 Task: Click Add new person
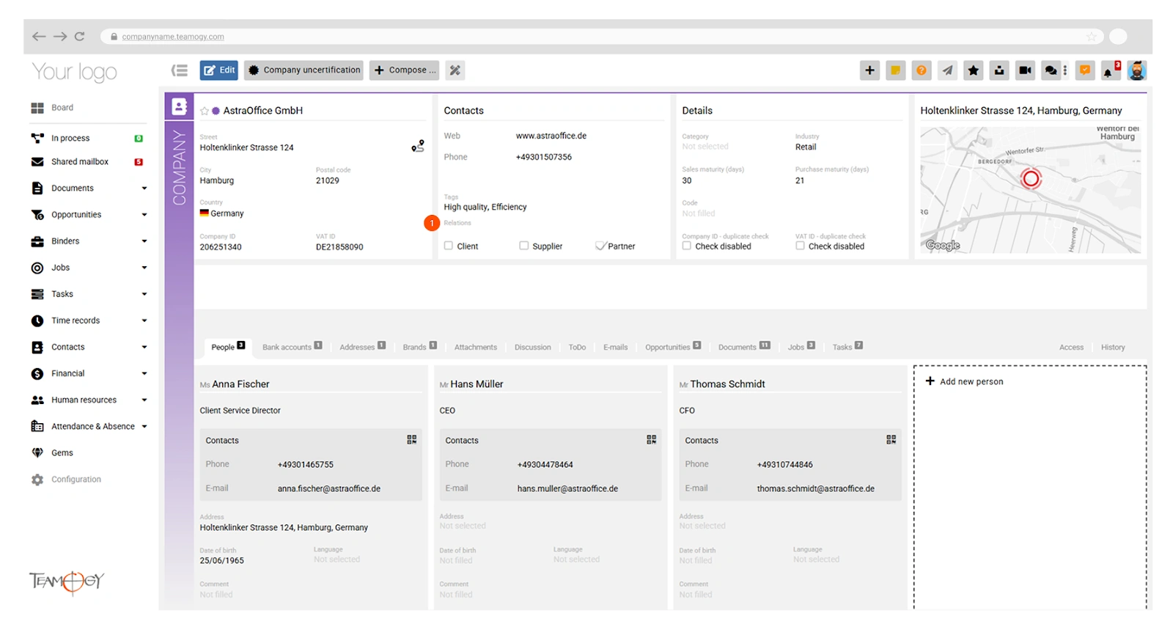pyautogui.click(x=965, y=381)
